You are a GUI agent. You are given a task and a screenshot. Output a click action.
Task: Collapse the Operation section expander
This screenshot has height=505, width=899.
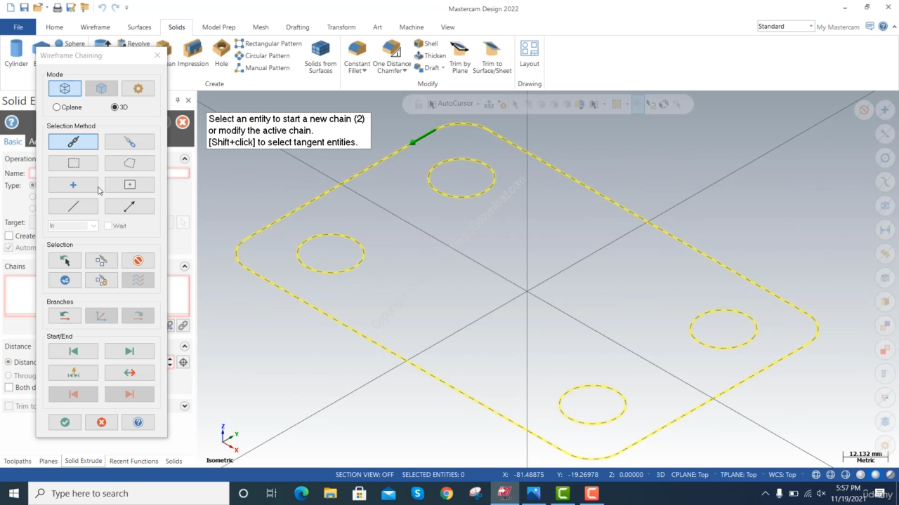185,159
